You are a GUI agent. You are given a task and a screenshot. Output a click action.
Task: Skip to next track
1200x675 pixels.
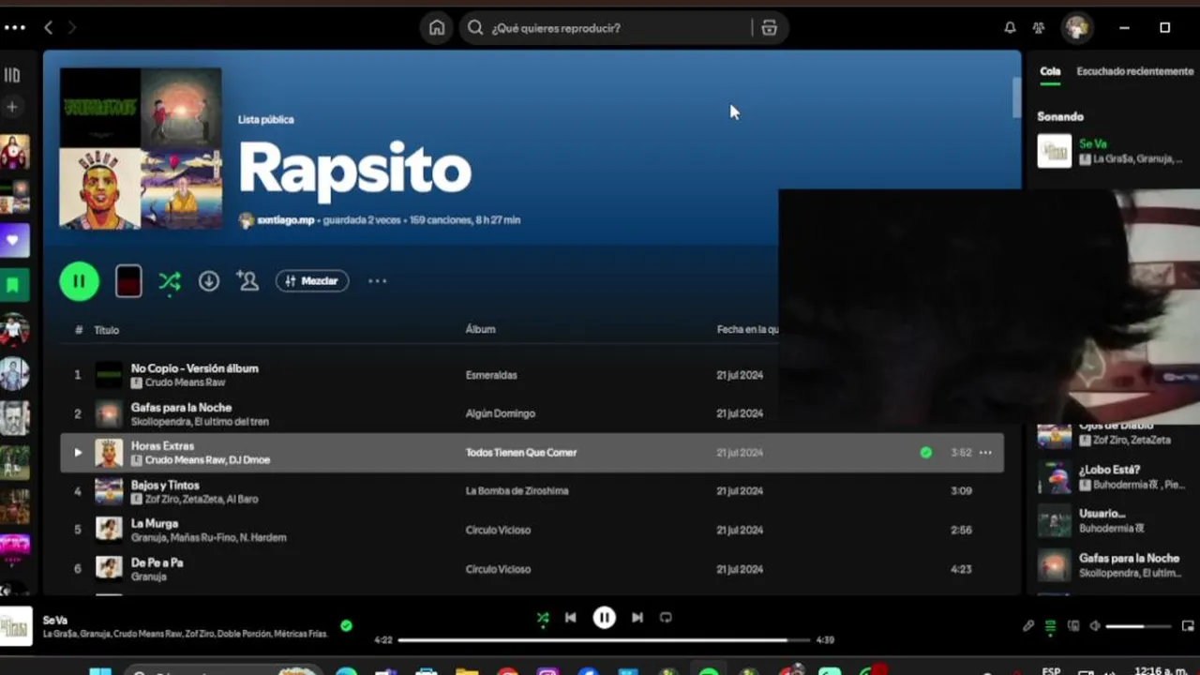[x=637, y=618]
